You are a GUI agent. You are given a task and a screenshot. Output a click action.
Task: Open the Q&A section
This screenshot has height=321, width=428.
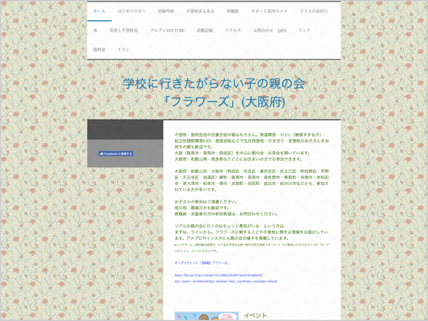pyautogui.click(x=282, y=30)
